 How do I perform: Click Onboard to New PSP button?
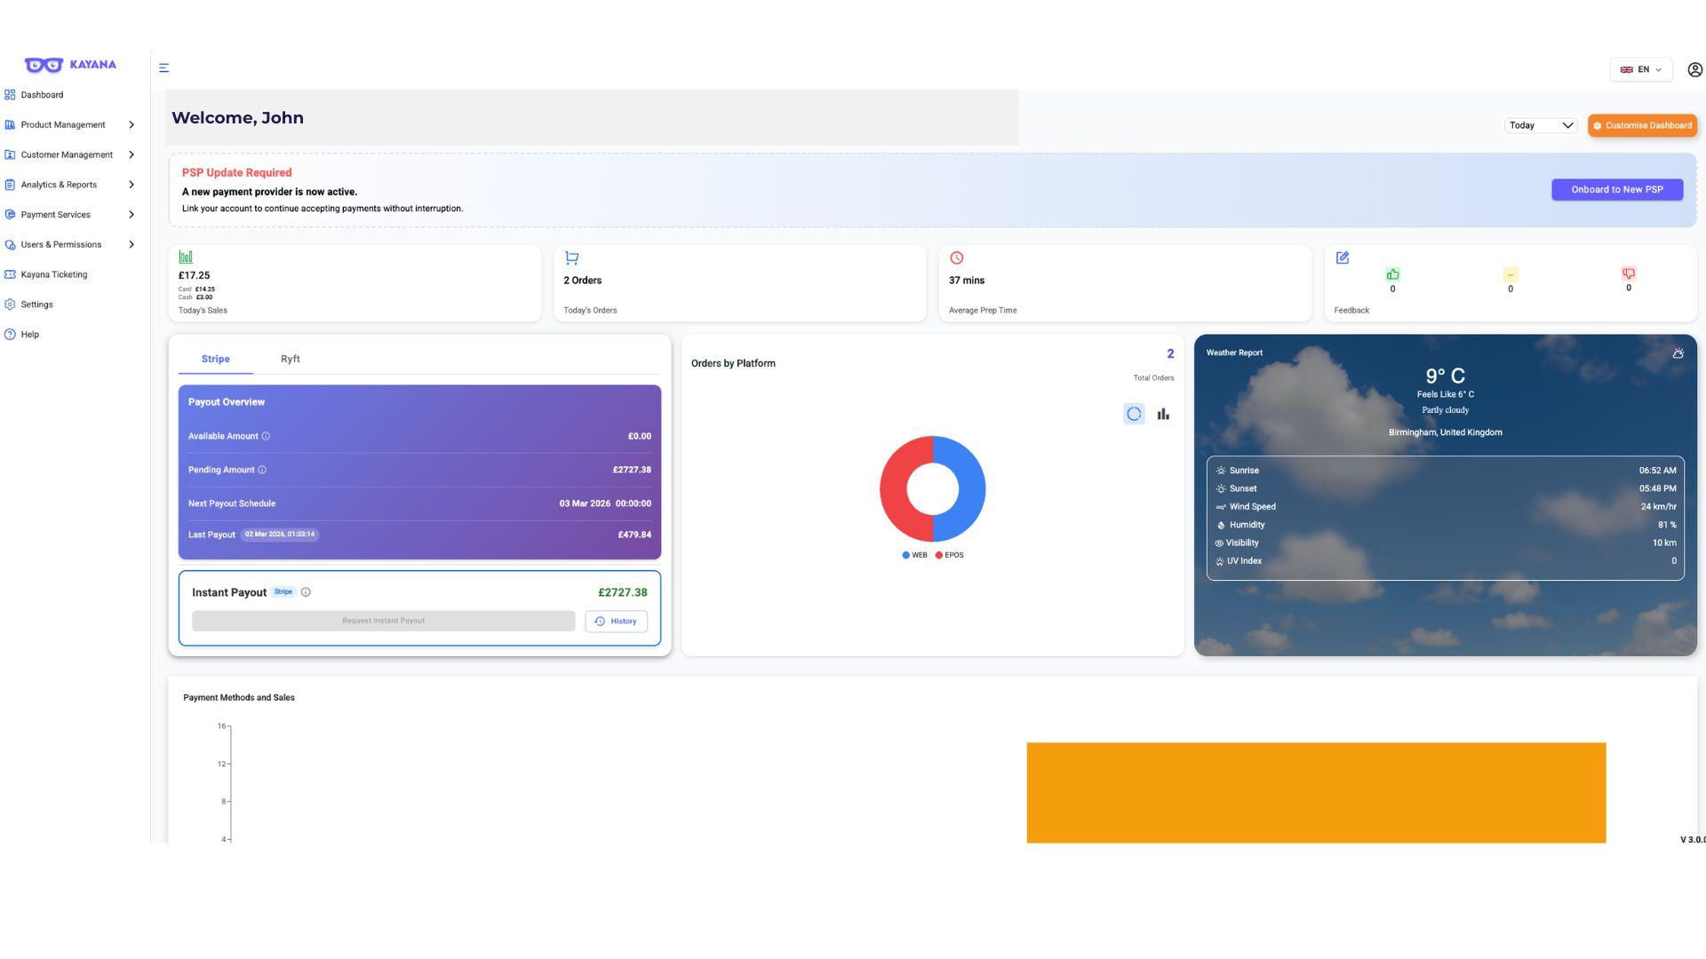(x=1617, y=190)
